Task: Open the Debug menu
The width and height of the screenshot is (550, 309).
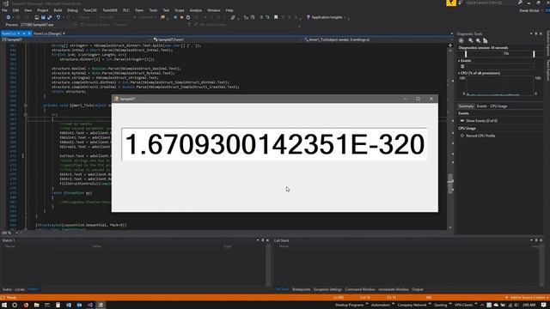Action: coord(72,10)
